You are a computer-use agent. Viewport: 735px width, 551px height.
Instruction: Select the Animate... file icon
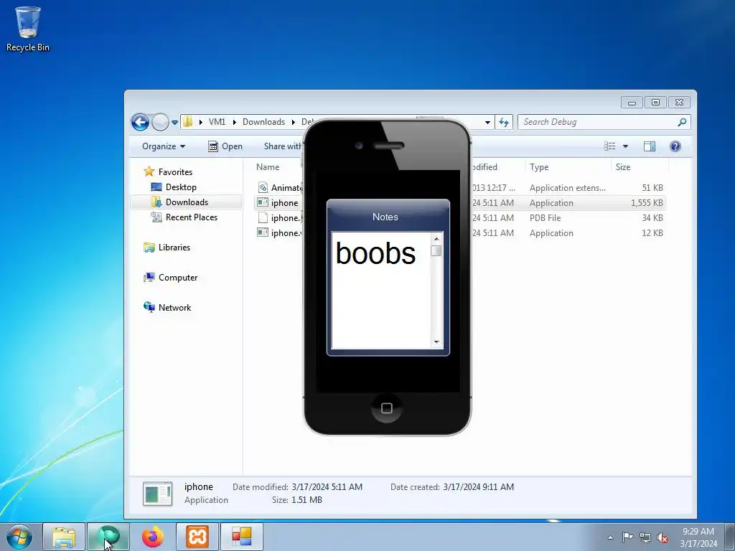pos(263,188)
